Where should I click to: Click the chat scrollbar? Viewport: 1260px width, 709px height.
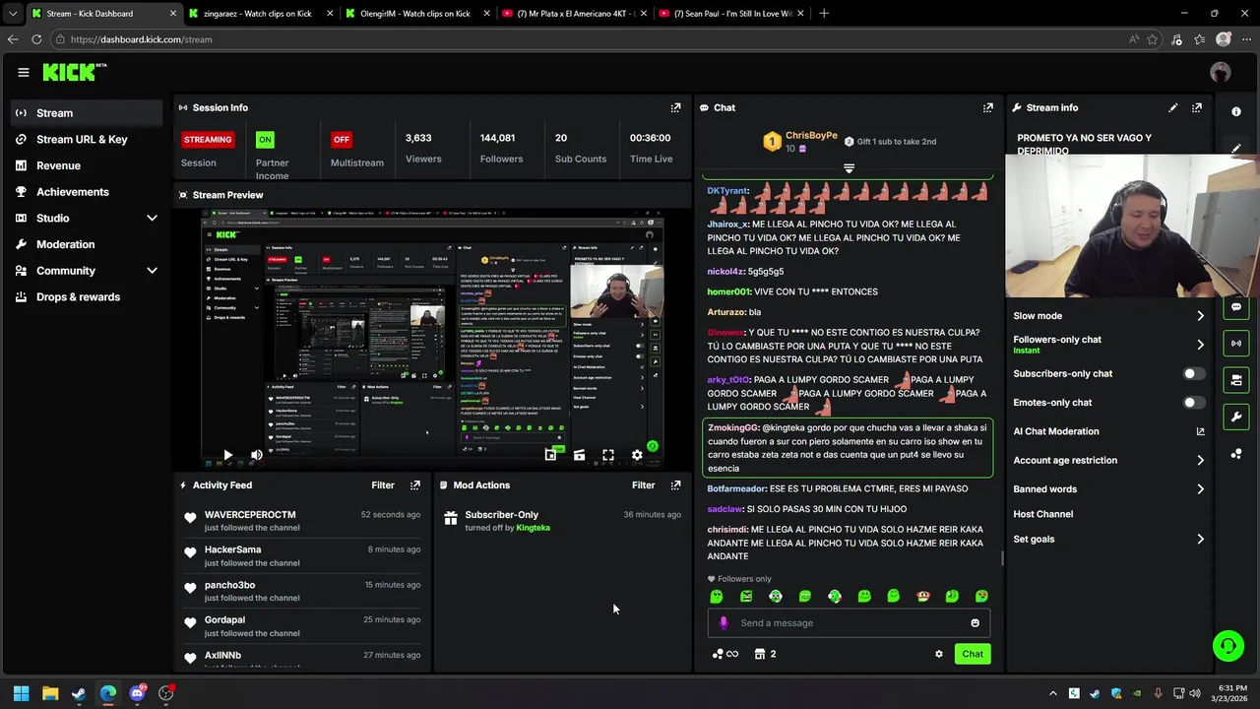(1001, 558)
